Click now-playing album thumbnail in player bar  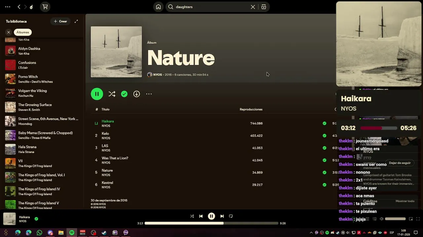click(9, 219)
